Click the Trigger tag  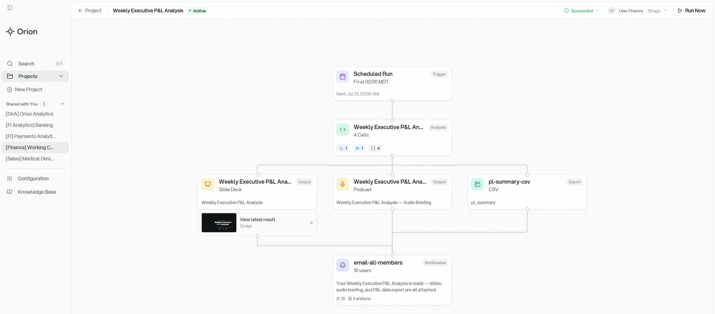click(439, 74)
